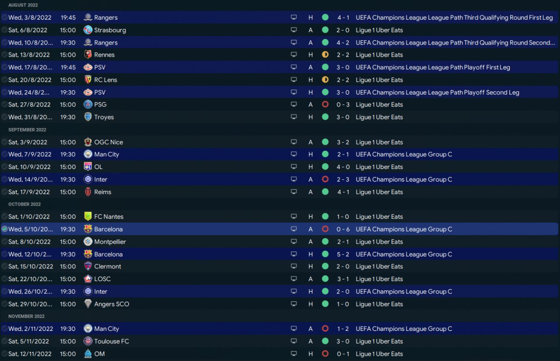Viewport: 560px width, 361px height.
Task: Click the TV icon in the OM fixture row
Action: click(x=294, y=354)
